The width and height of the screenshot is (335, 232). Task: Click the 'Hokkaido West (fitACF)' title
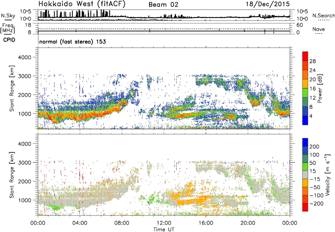pyautogui.click(x=82, y=4)
